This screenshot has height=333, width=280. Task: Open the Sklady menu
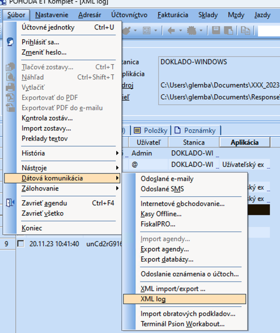(208, 15)
